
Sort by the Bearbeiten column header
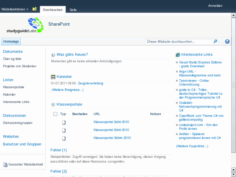click(x=80, y=114)
